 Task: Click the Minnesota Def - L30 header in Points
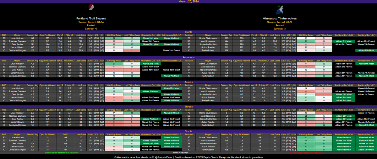(x=150, y=35)
